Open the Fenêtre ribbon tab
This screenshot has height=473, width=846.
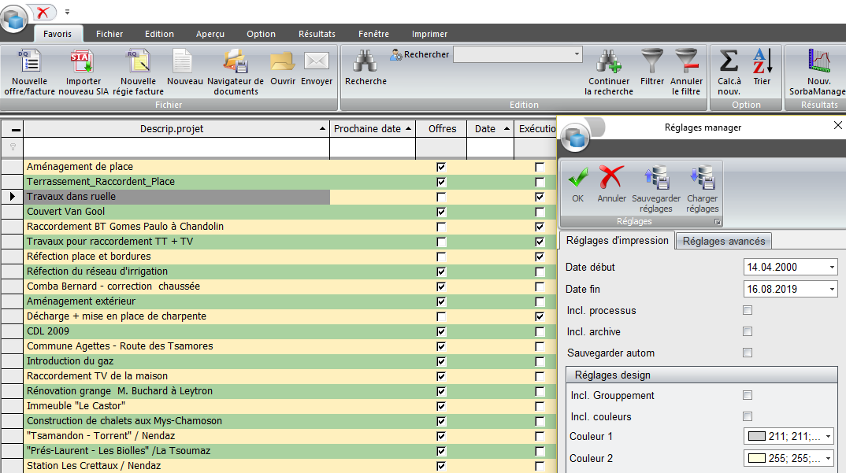(x=373, y=34)
